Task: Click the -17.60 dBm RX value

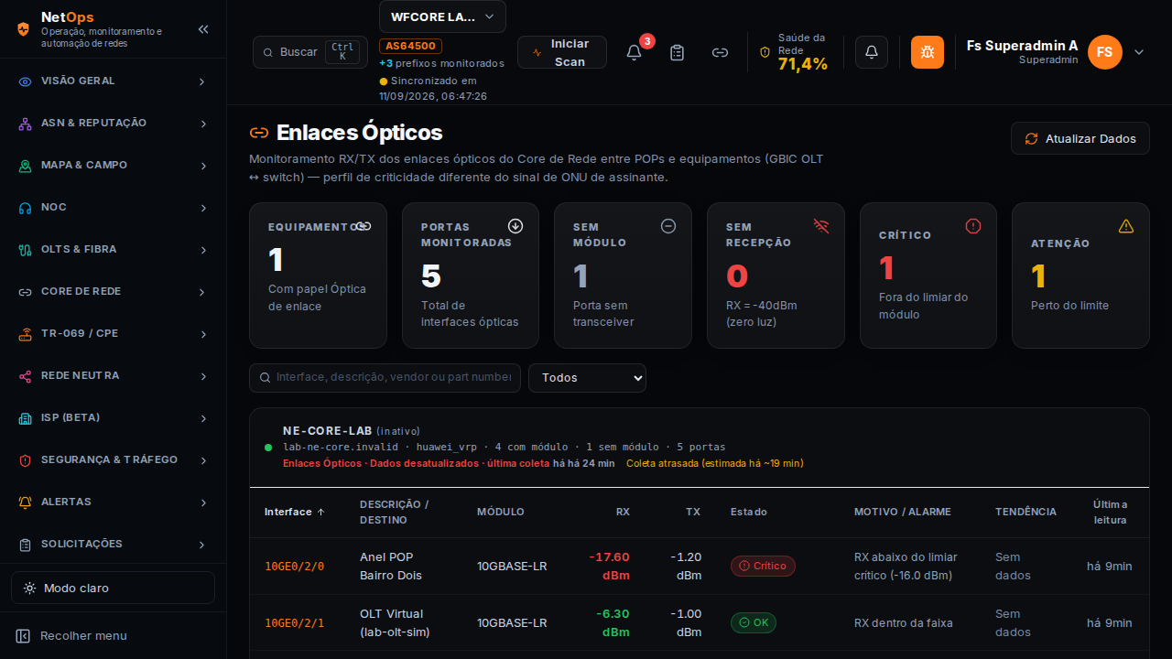Action: tap(609, 567)
